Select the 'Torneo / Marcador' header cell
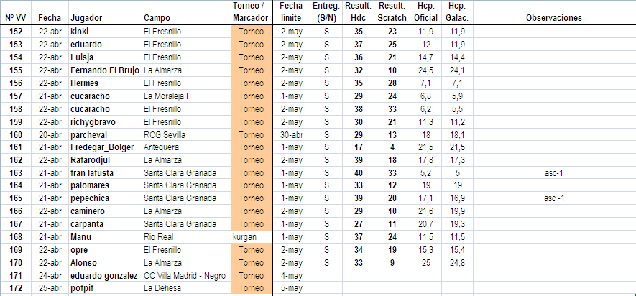The image size is (636, 296). point(251,11)
